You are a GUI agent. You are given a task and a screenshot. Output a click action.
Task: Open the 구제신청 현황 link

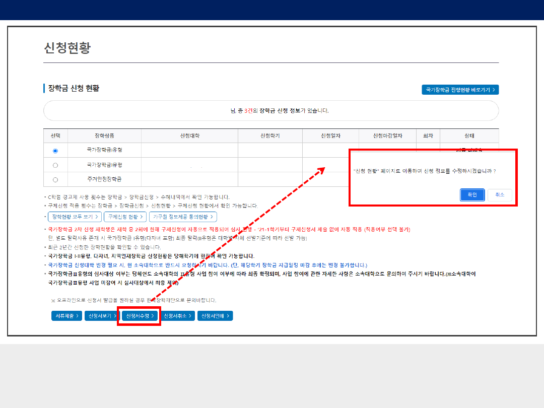tap(125, 217)
